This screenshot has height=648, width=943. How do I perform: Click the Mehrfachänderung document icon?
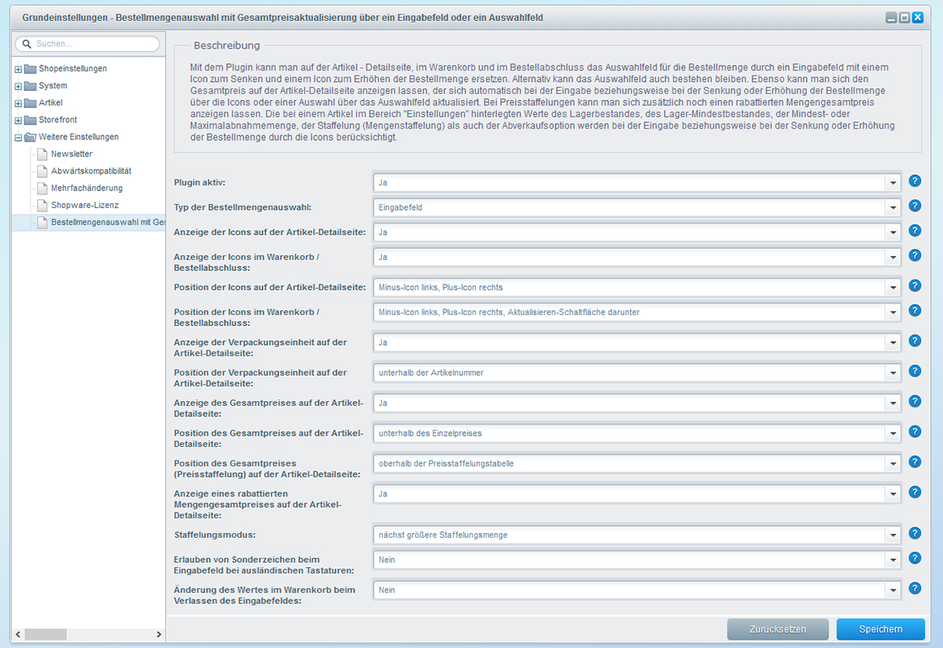tap(42, 189)
